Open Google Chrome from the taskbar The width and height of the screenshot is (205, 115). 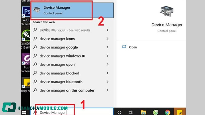[168, 112]
